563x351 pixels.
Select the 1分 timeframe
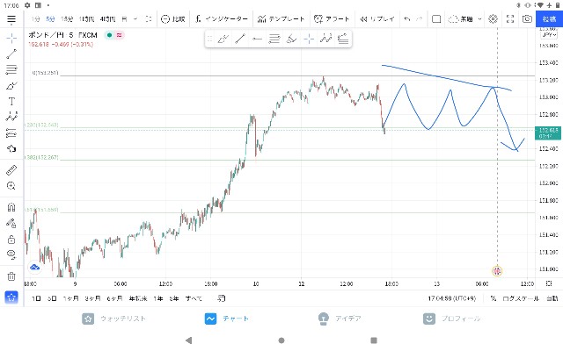pos(35,19)
